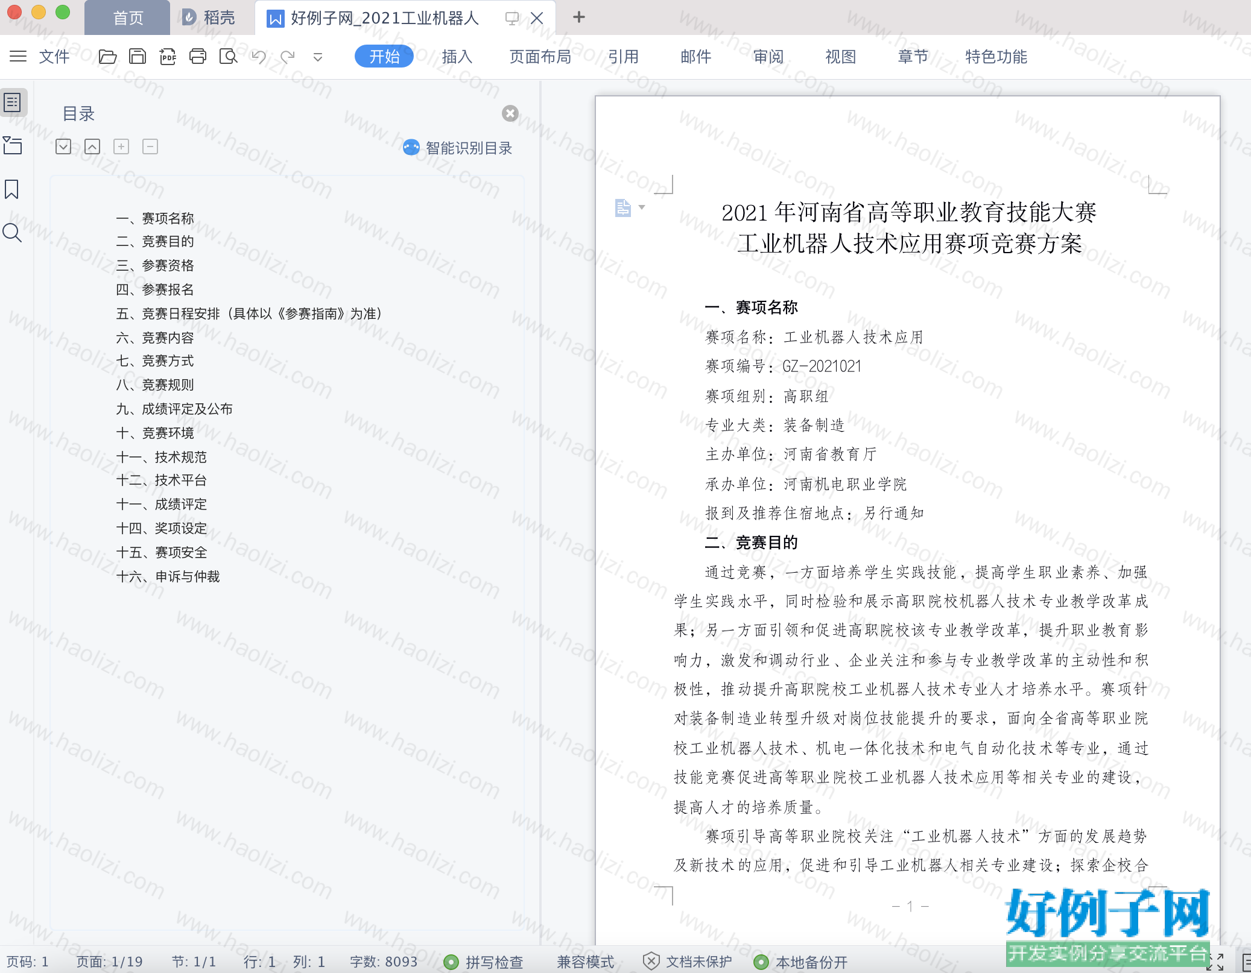The width and height of the screenshot is (1251, 973).
Task: Jump to 九、成绩评定及公布 in outline
Action: pos(174,409)
